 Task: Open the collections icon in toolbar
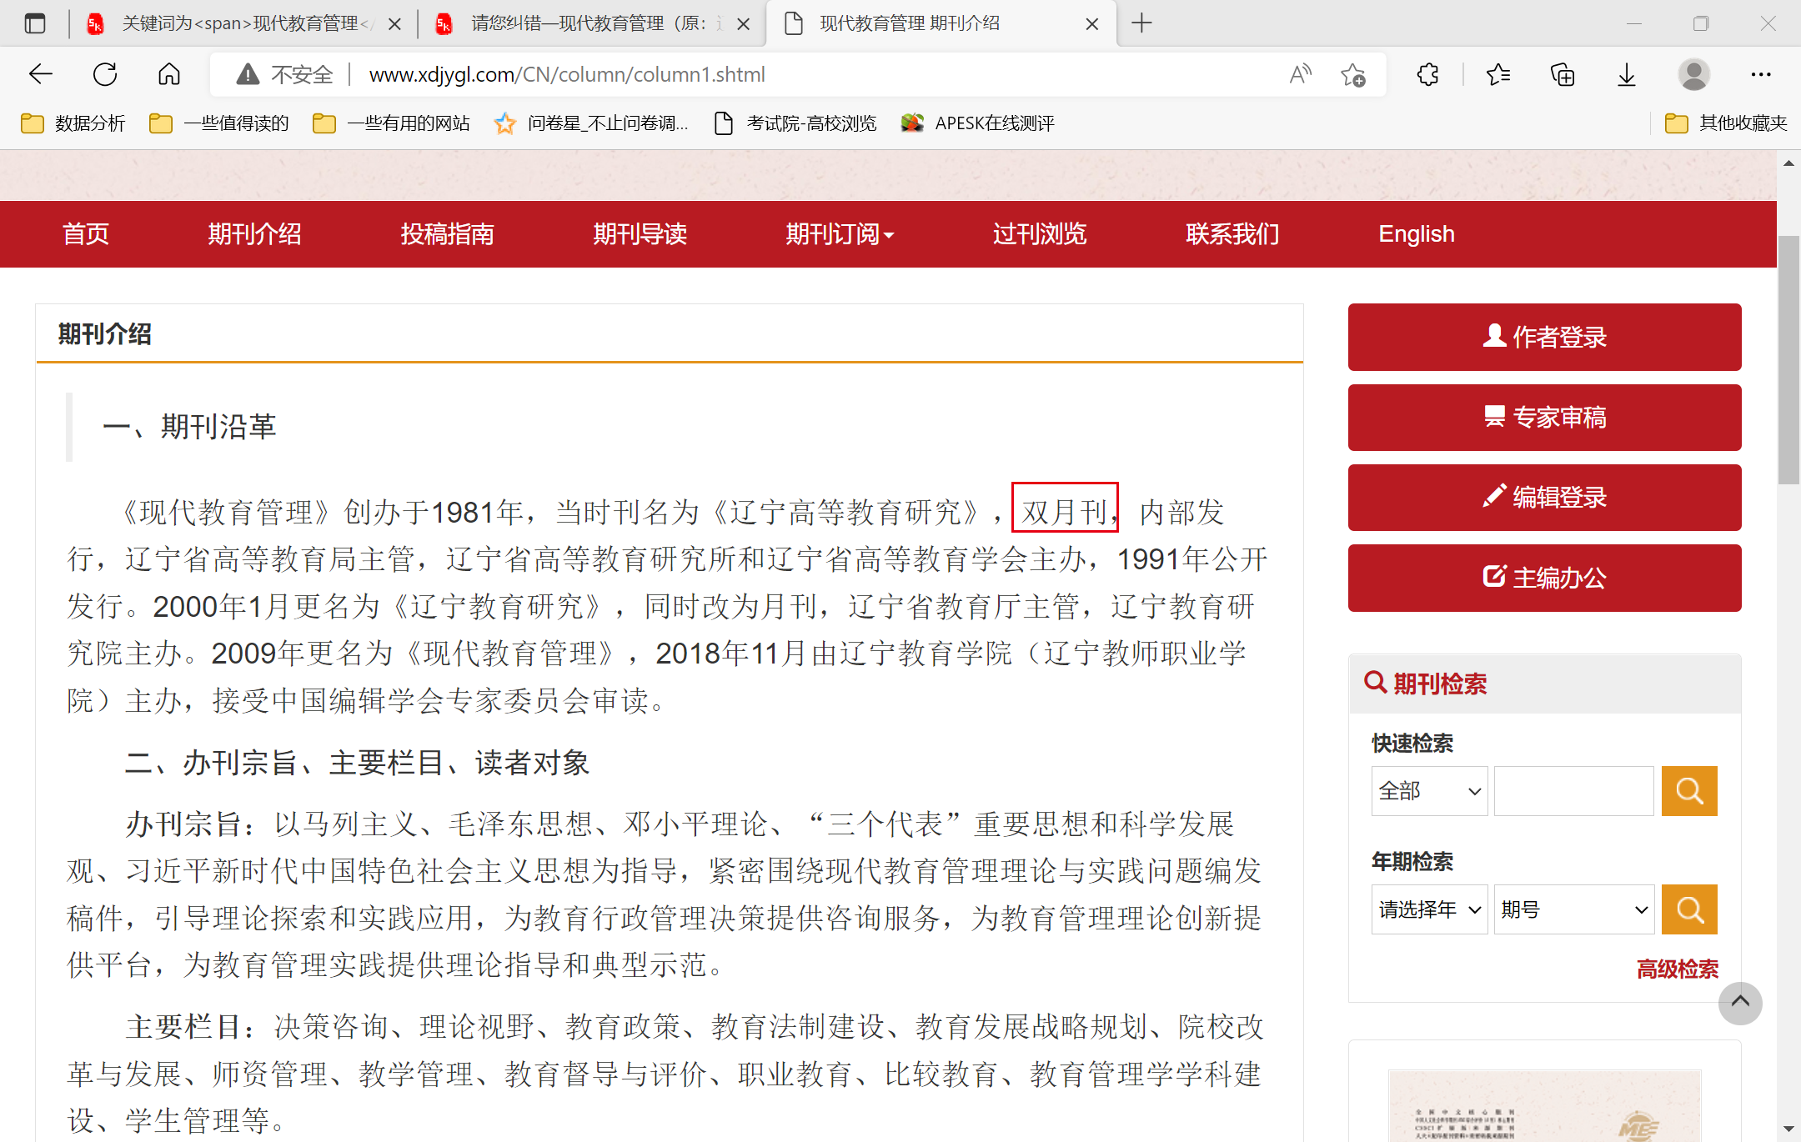pyautogui.click(x=1562, y=74)
